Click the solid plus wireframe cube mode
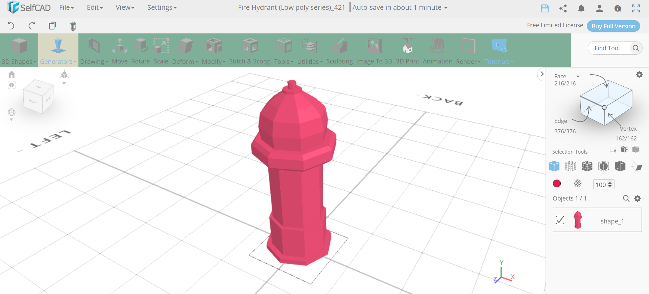Screen dimensions: 649x294 (x=587, y=166)
